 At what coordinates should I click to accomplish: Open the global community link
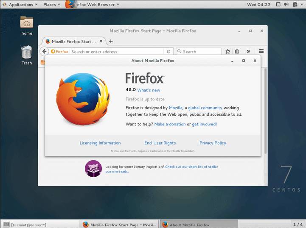tap(205, 108)
